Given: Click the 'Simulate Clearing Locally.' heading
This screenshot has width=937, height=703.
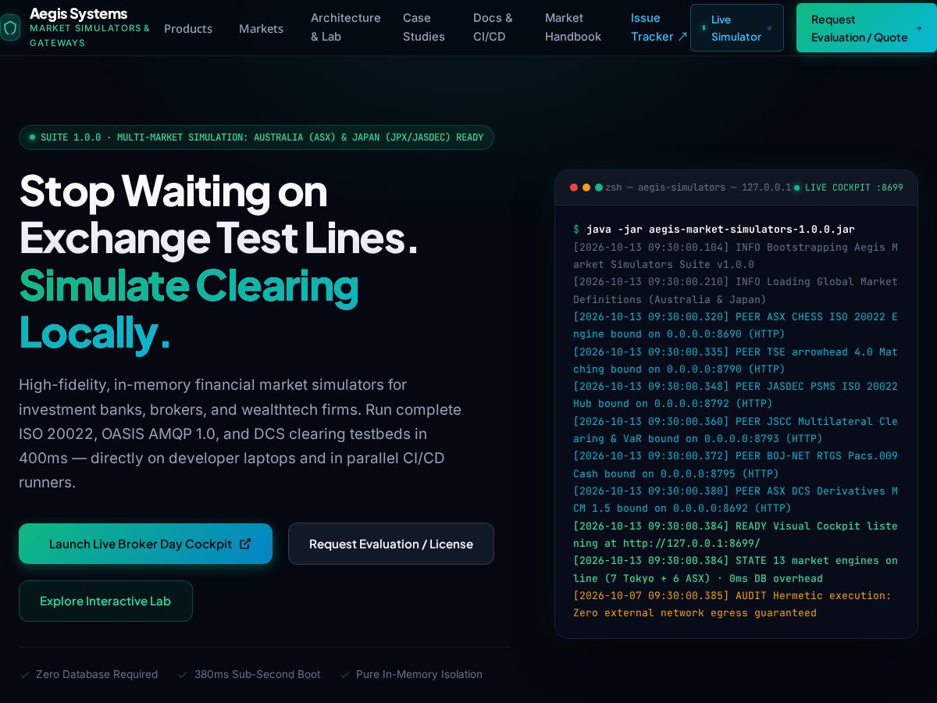Looking at the screenshot, I should click(189, 308).
